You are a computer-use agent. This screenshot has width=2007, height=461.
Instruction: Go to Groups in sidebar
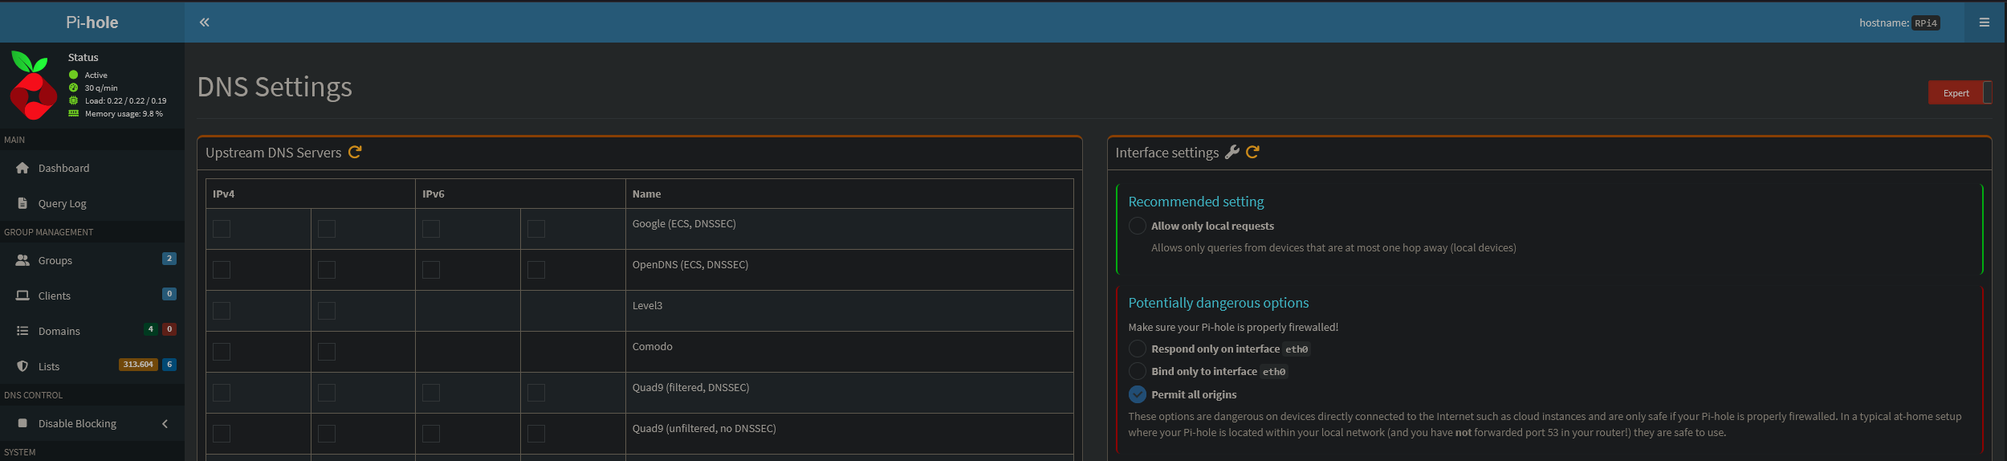click(55, 260)
